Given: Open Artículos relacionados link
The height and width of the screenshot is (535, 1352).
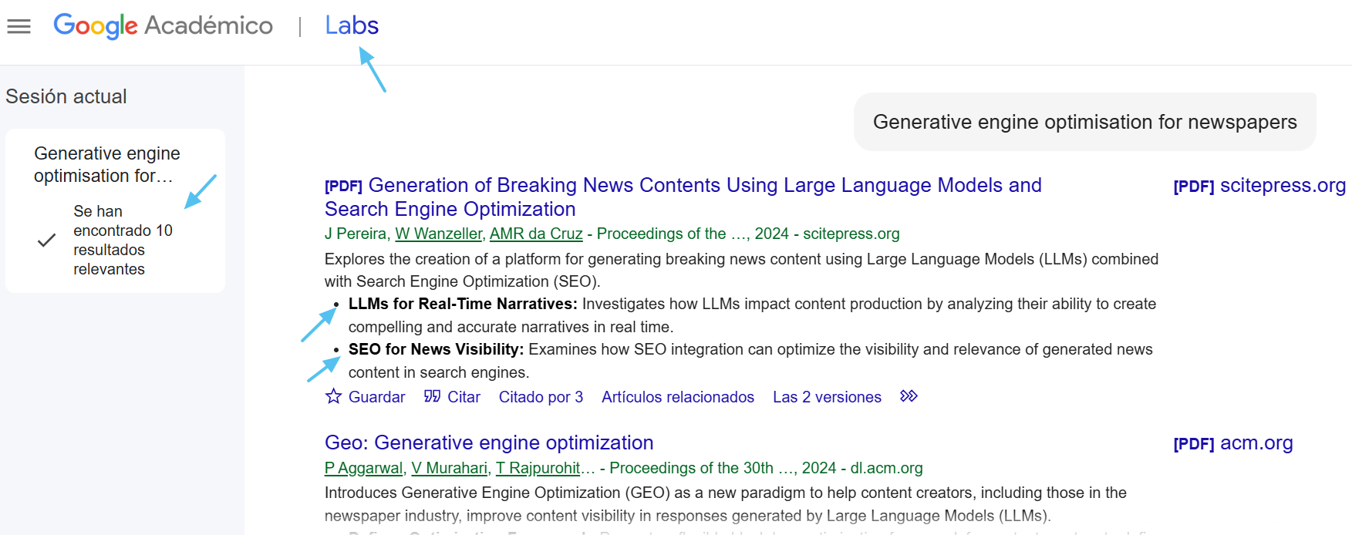Looking at the screenshot, I should pos(677,397).
